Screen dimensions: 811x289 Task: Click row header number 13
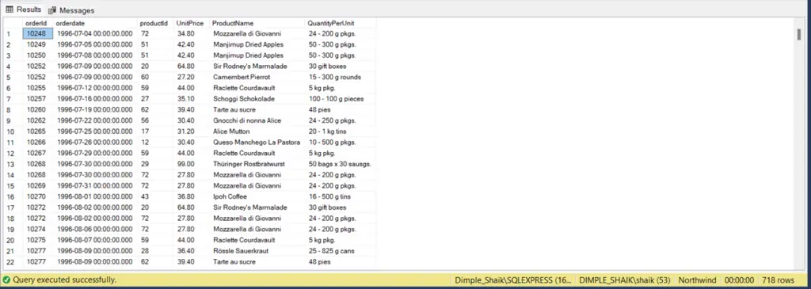pyautogui.click(x=13, y=164)
